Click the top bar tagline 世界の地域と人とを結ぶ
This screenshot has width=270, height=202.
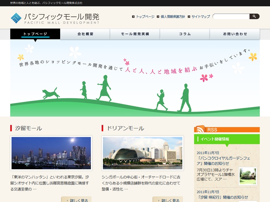coord(46,3)
